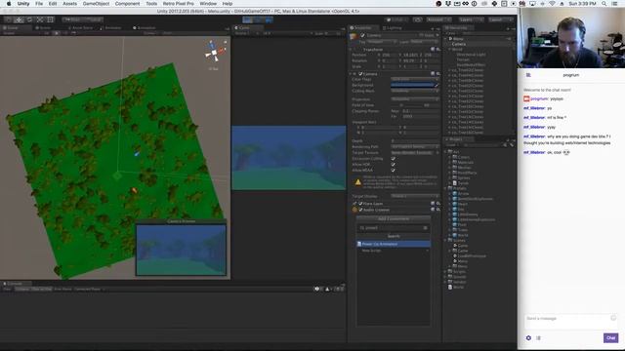Adjust the Field of View slider
The width and height of the screenshot is (625, 351).
pyautogui.click(x=406, y=105)
